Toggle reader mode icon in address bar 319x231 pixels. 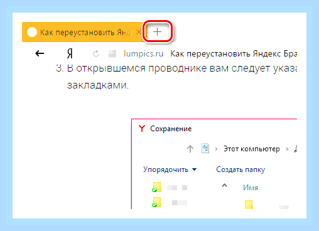point(112,54)
